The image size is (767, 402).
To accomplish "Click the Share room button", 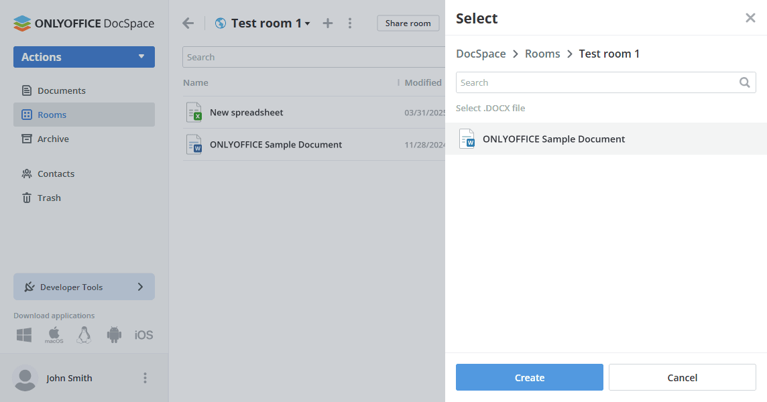I will tap(408, 23).
